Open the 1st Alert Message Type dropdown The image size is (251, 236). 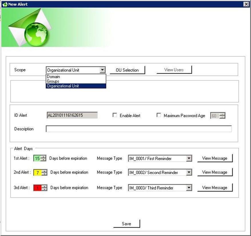pyautogui.click(x=189, y=158)
